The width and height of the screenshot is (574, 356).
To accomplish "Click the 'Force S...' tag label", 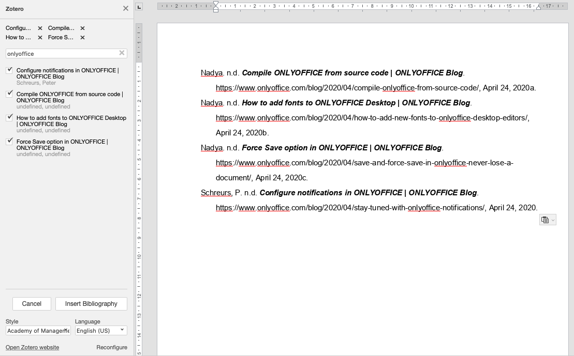I will pos(61,37).
